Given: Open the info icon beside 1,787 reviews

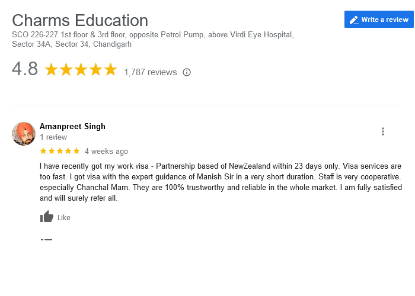Looking at the screenshot, I should click(187, 72).
